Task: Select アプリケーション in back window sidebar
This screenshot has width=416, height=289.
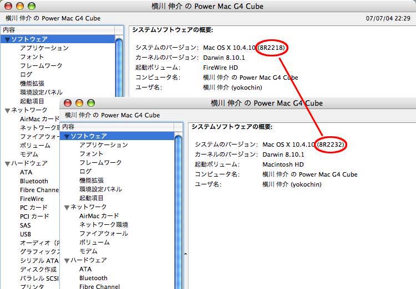Action: pos(44,48)
